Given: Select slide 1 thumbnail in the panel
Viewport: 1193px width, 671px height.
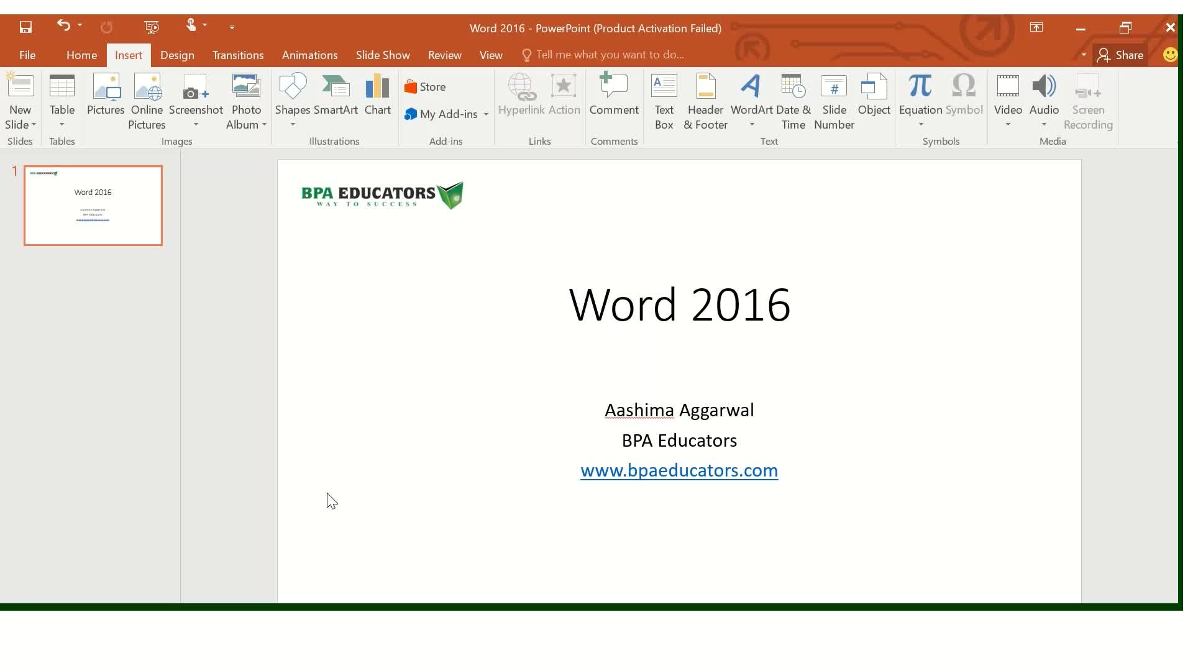Looking at the screenshot, I should (93, 206).
